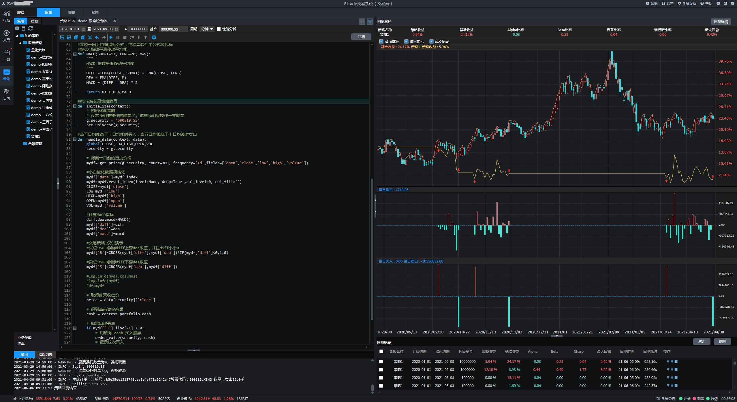Collapse the 股票策略 tree folder
Viewport: 737px width, 402px height.
20,43
